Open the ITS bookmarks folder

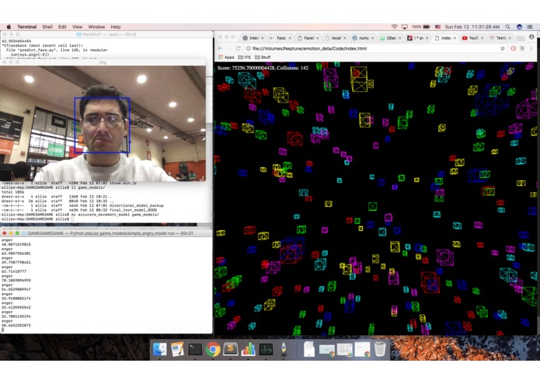click(245, 58)
